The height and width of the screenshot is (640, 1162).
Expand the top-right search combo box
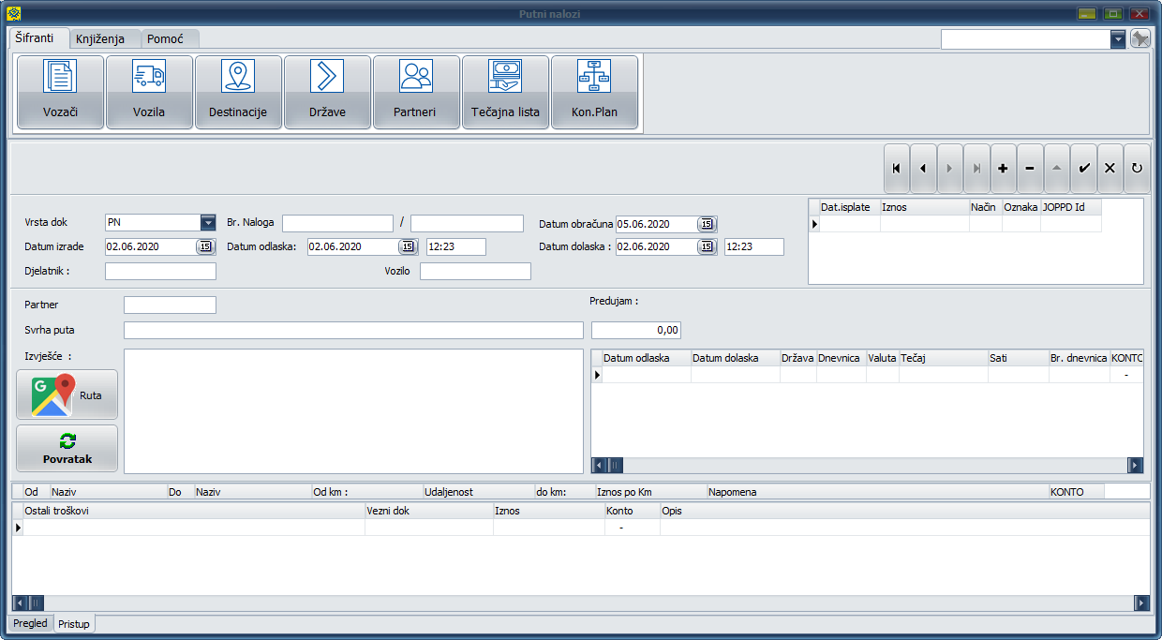coord(1117,39)
